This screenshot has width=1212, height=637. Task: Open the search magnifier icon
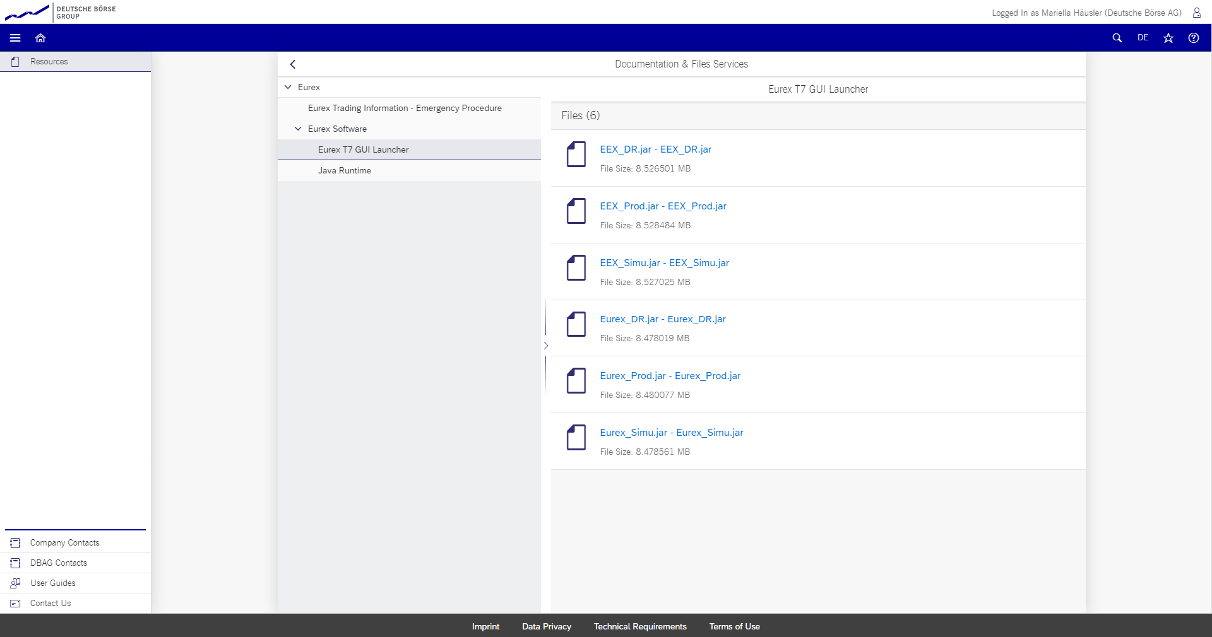pos(1117,38)
